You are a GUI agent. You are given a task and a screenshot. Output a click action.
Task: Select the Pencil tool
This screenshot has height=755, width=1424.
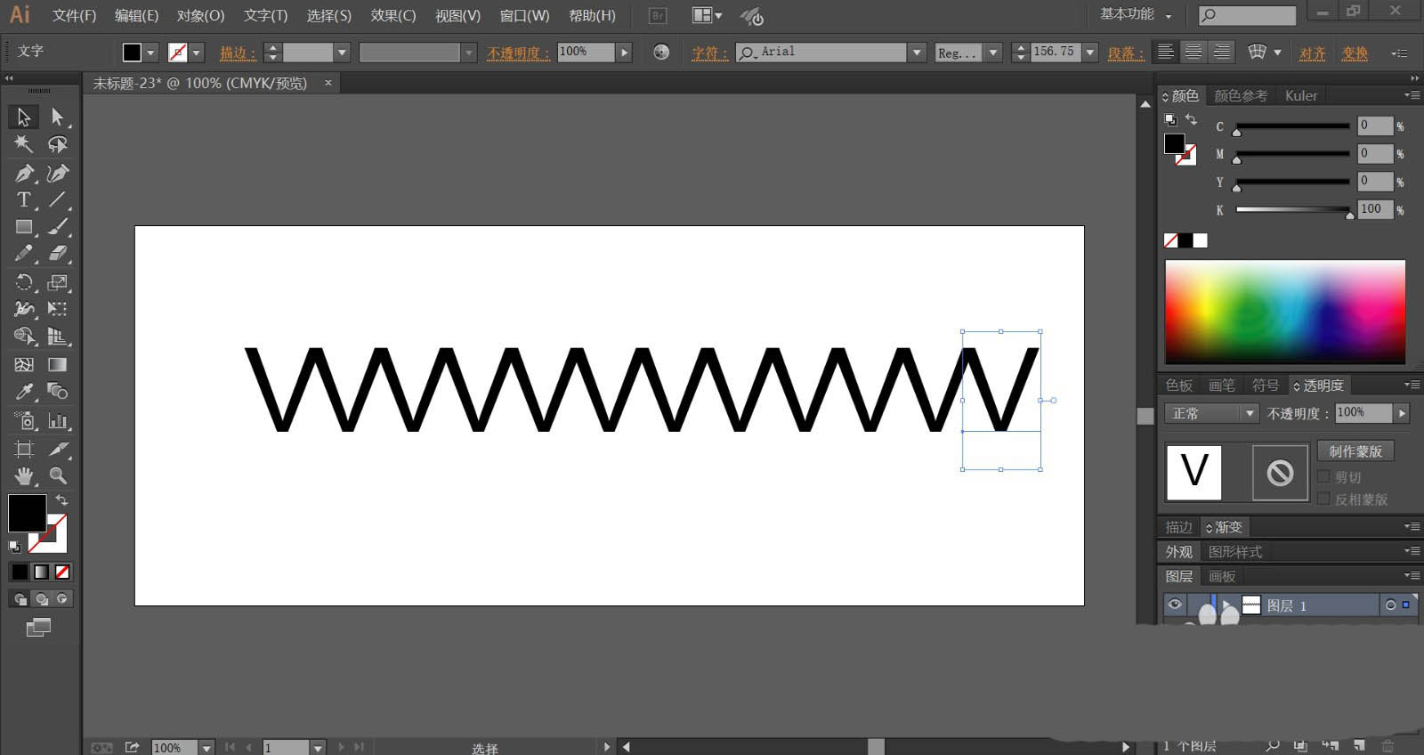click(x=24, y=254)
